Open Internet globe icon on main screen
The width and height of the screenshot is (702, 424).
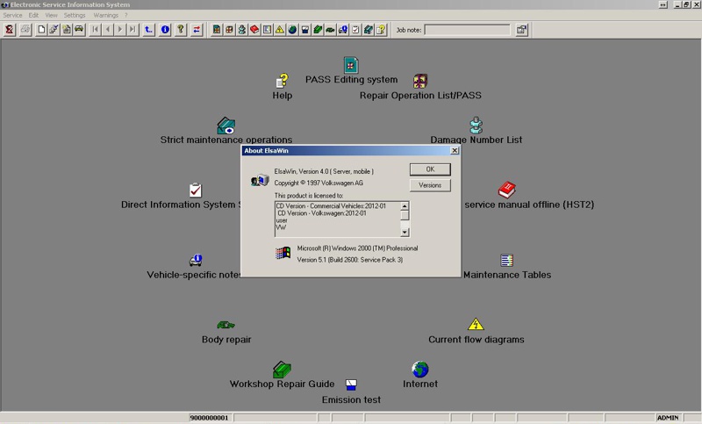420,370
